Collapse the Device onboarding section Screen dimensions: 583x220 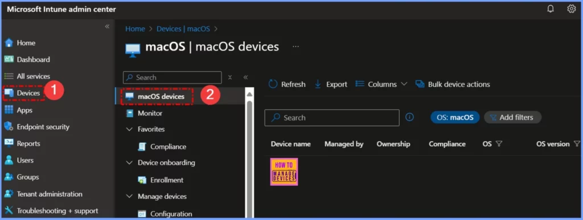129,163
